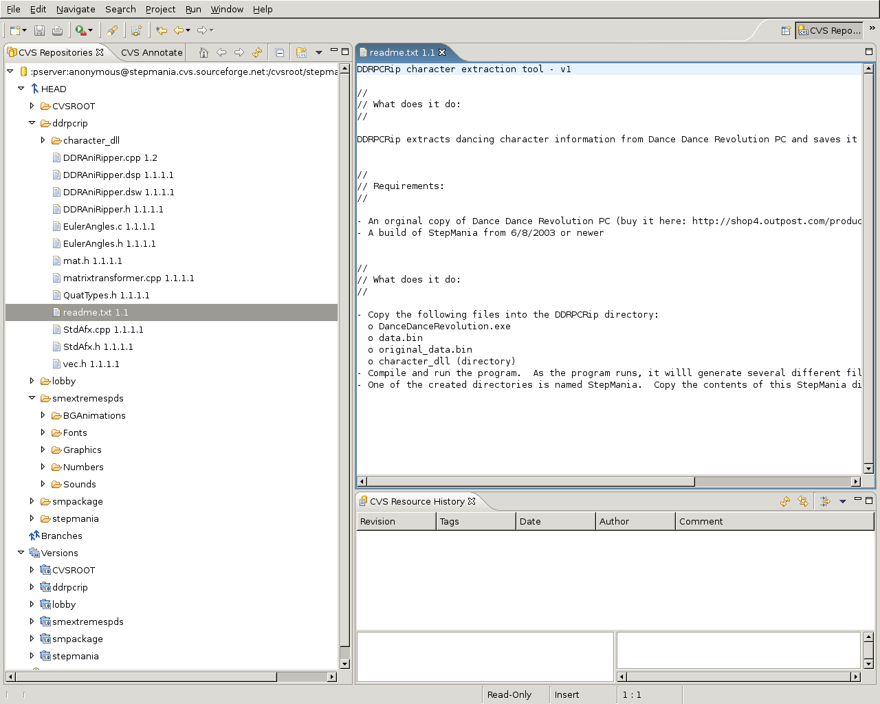This screenshot has width=880, height=704.
Task: Click the Revision column header
Action: (396, 521)
